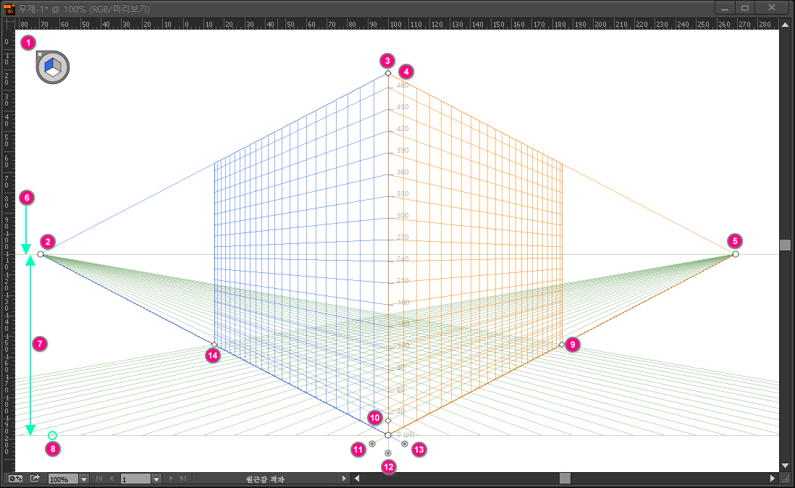795x488 pixels.
Task: Open the artboard number dropdown arrow
Action: 156,479
